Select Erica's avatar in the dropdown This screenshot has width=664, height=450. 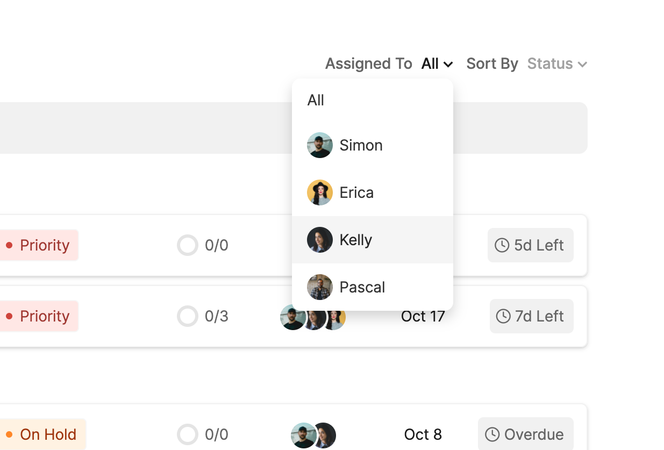tap(320, 192)
